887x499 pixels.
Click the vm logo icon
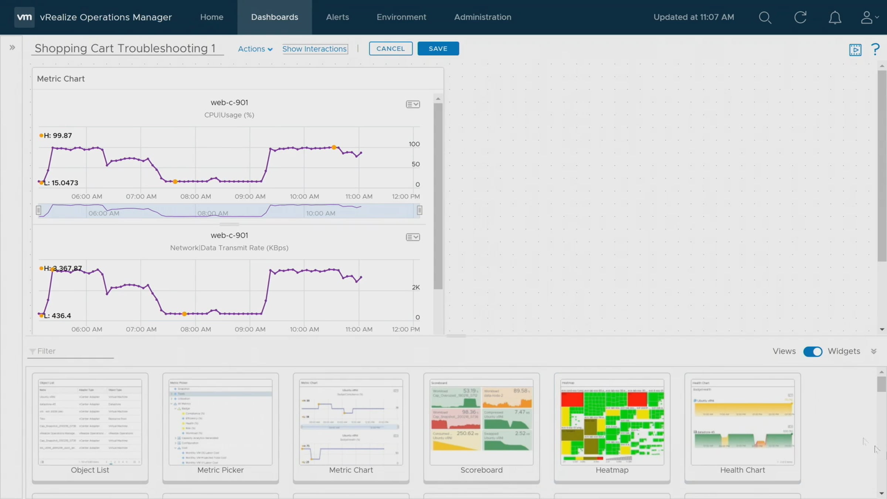24,17
